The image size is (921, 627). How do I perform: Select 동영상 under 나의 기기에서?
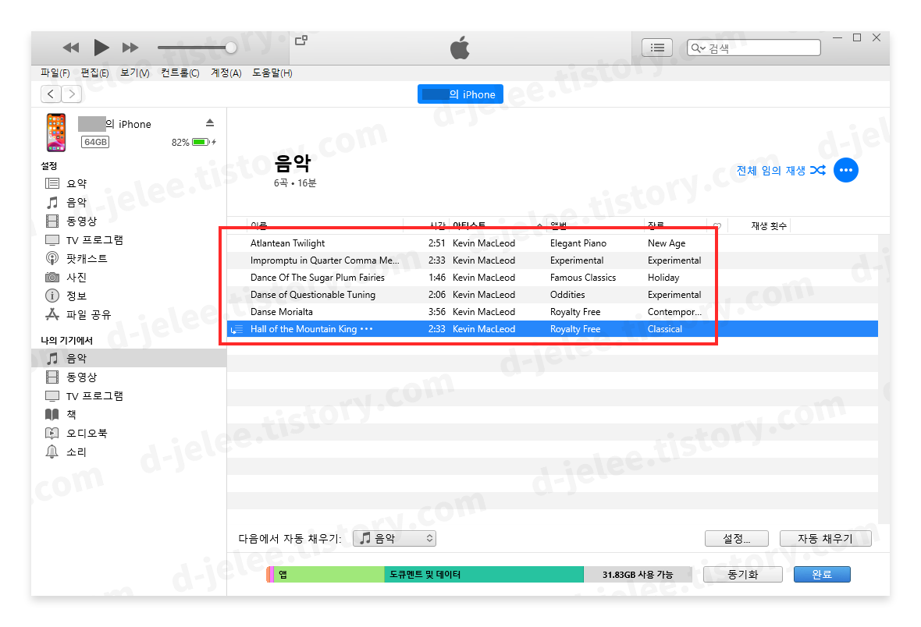coord(81,377)
